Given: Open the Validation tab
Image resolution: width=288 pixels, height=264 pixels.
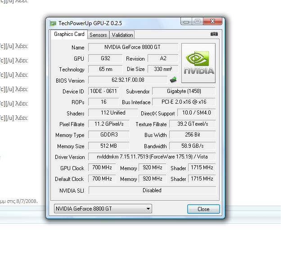Looking at the screenshot, I should [122, 35].
